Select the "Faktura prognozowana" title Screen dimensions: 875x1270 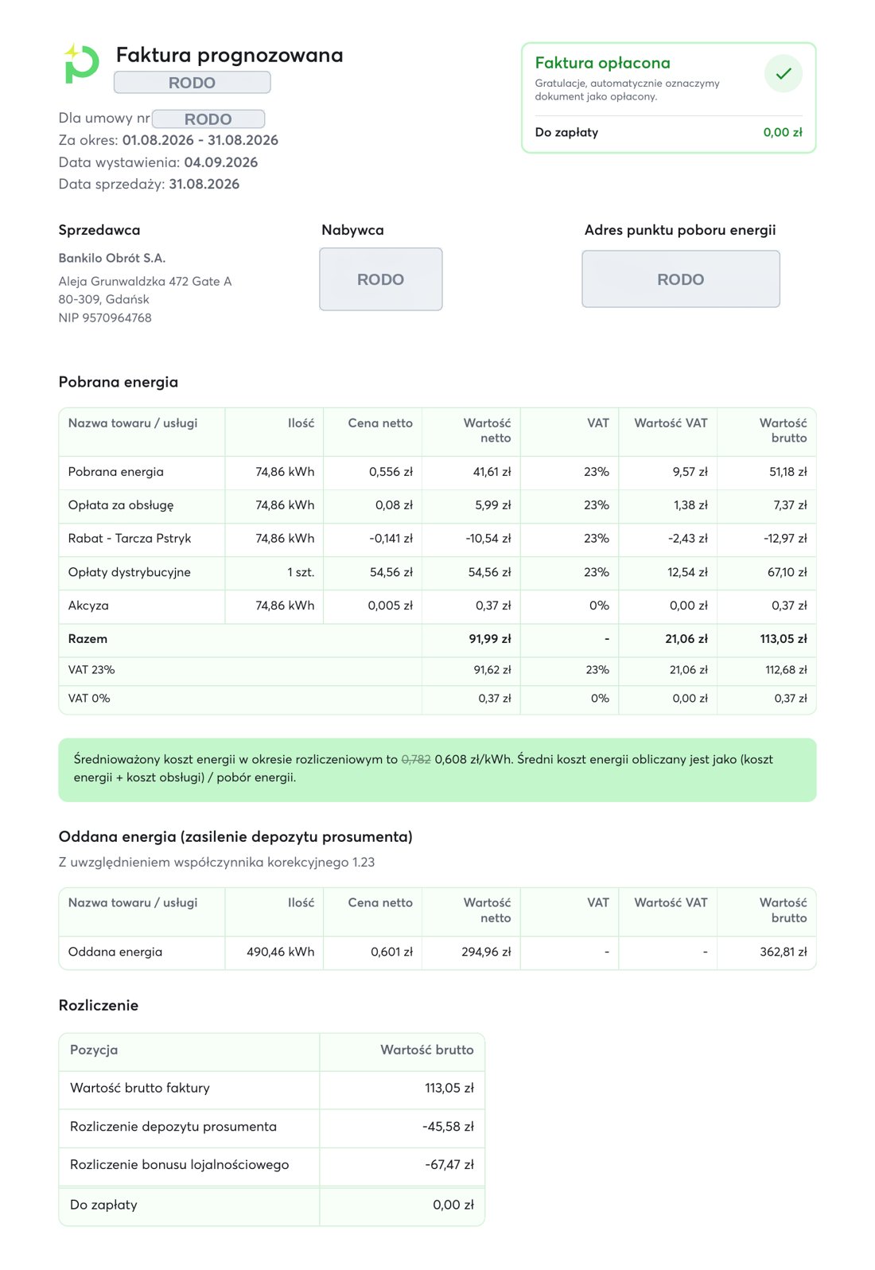click(x=230, y=55)
